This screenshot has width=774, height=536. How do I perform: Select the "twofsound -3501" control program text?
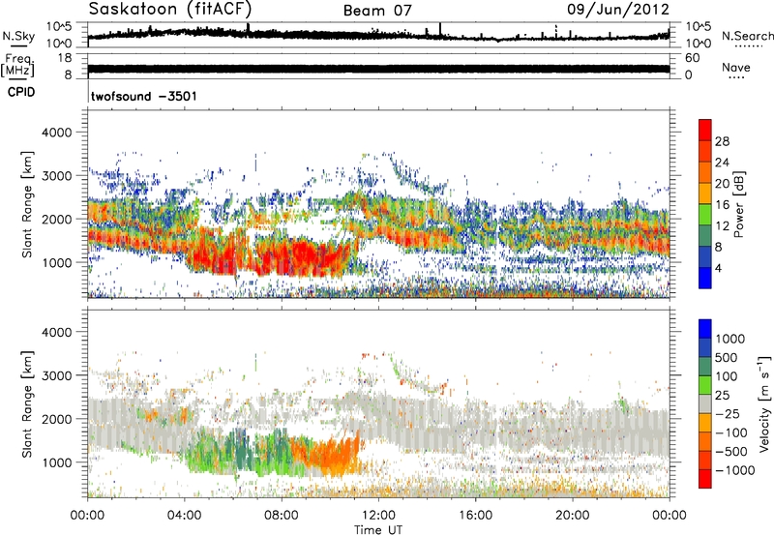click(144, 96)
